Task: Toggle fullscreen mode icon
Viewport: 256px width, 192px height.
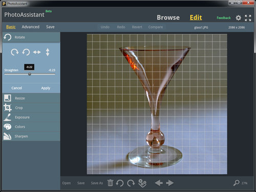Action: pyautogui.click(x=248, y=18)
